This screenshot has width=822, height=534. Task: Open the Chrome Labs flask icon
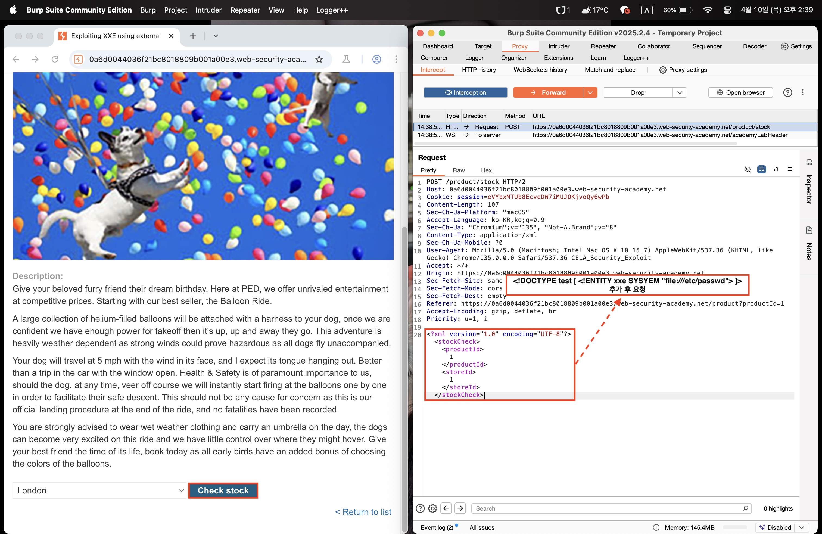346,60
